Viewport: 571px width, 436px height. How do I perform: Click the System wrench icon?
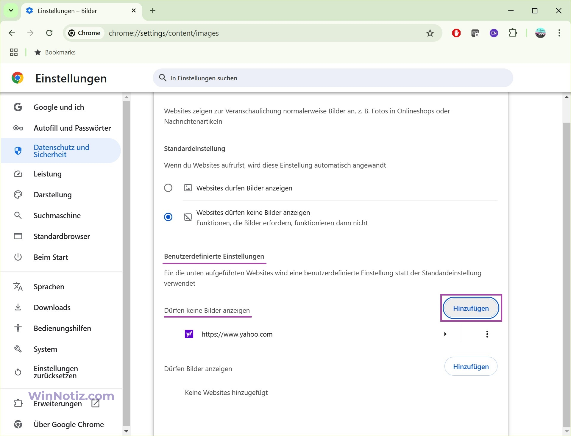point(18,349)
